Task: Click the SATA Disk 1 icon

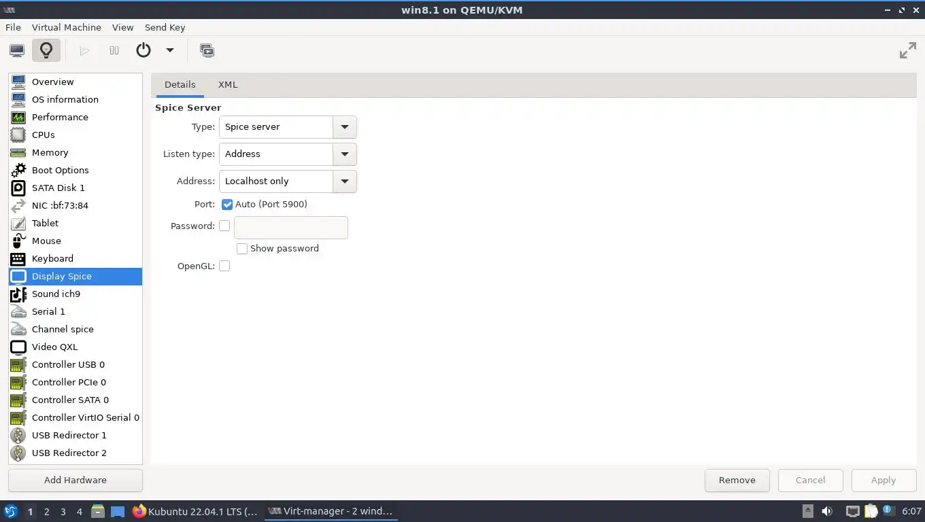Action: click(18, 188)
